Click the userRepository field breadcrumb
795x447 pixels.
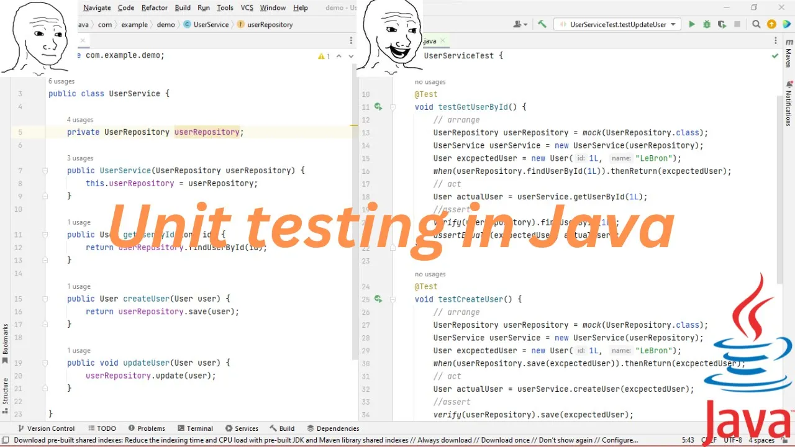tap(265, 25)
